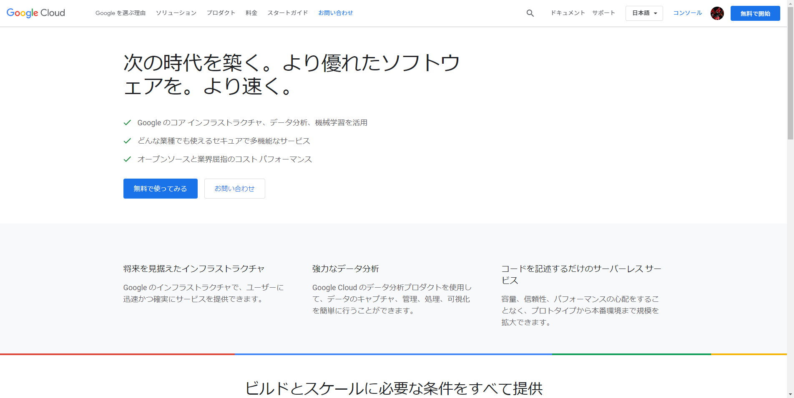The height and width of the screenshot is (398, 794).
Task: Open the user account avatar
Action: (x=717, y=13)
